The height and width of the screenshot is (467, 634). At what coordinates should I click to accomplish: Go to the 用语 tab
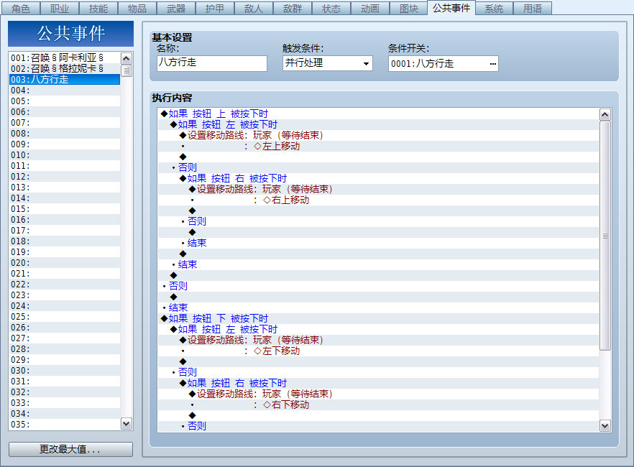[x=533, y=8]
